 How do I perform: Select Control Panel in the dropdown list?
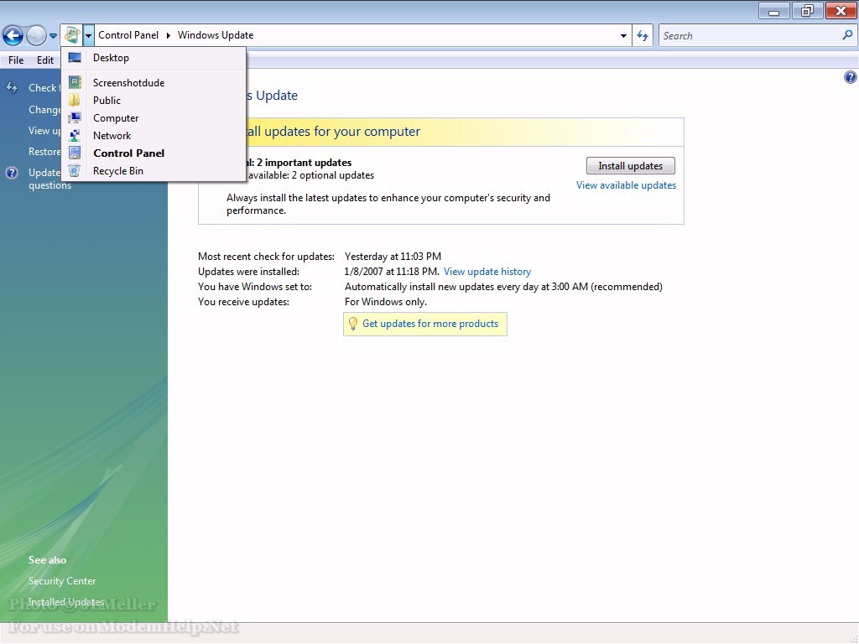pyautogui.click(x=154, y=153)
